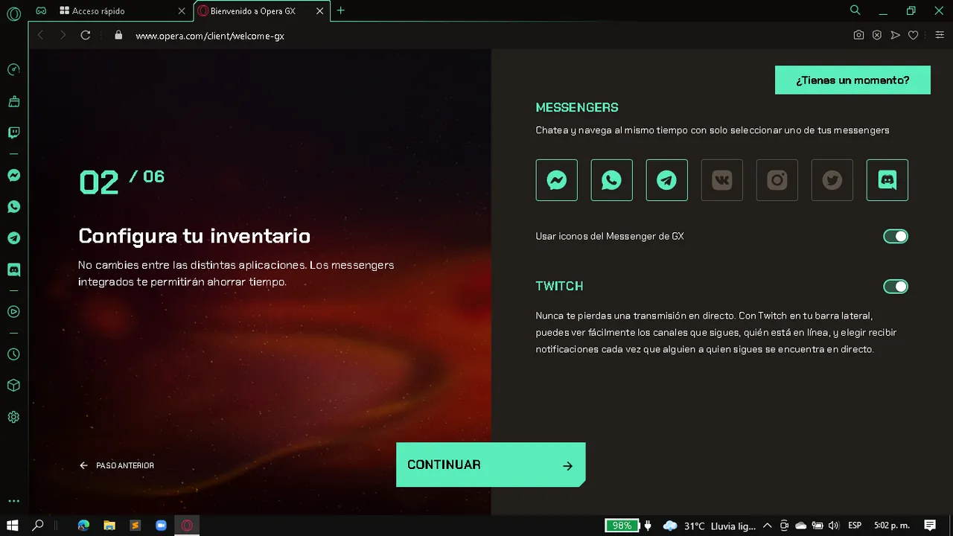The width and height of the screenshot is (953, 536).
Task: Click the address bar URL
Action: point(210,36)
